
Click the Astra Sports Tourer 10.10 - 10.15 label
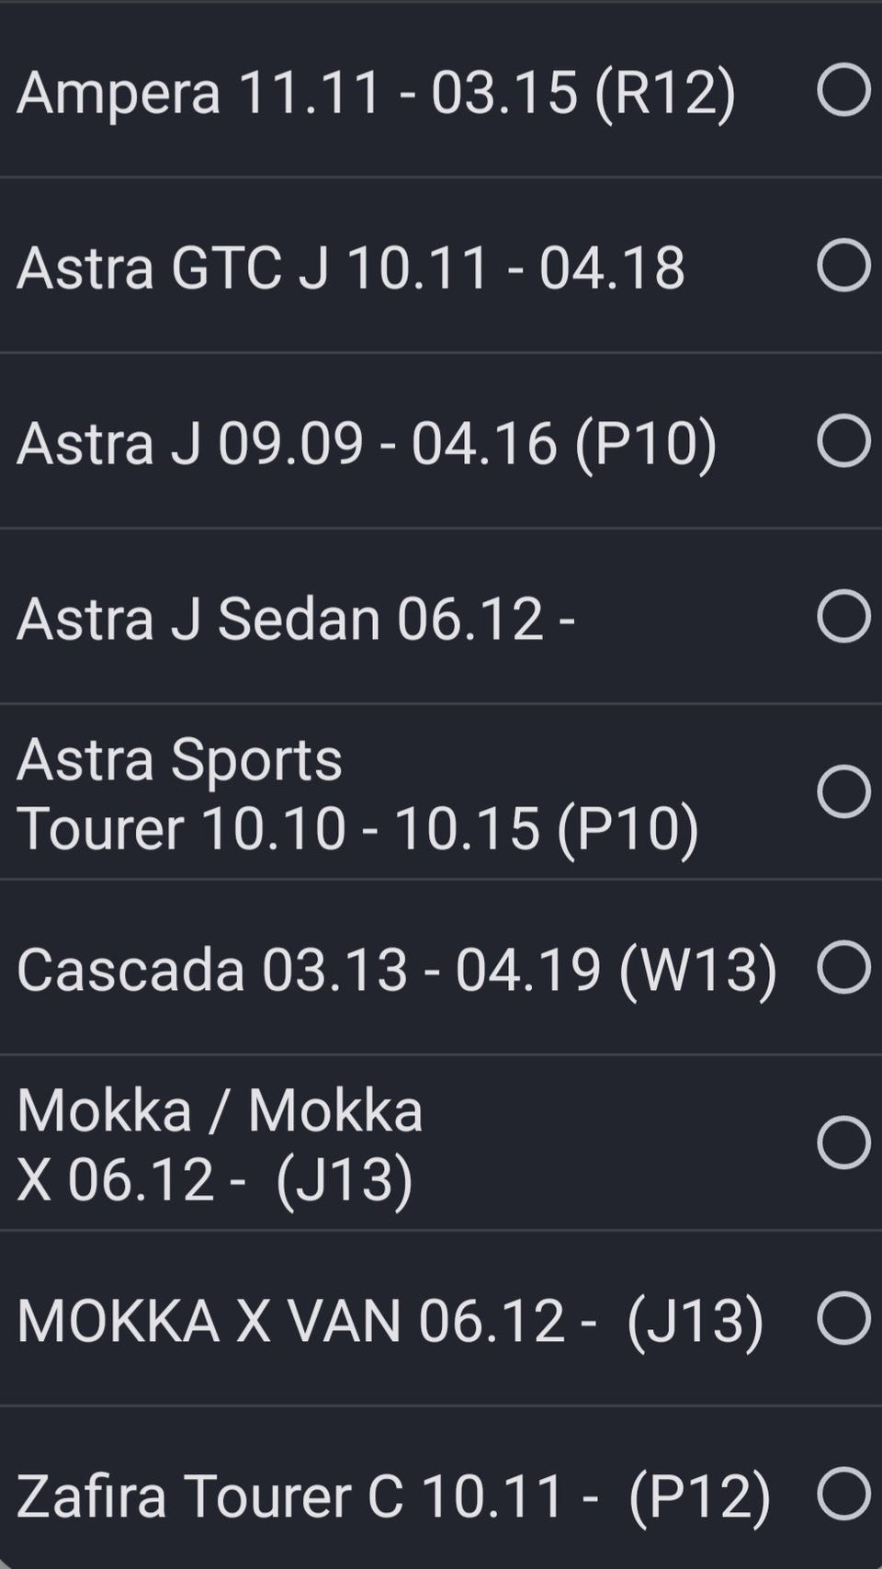pos(356,794)
